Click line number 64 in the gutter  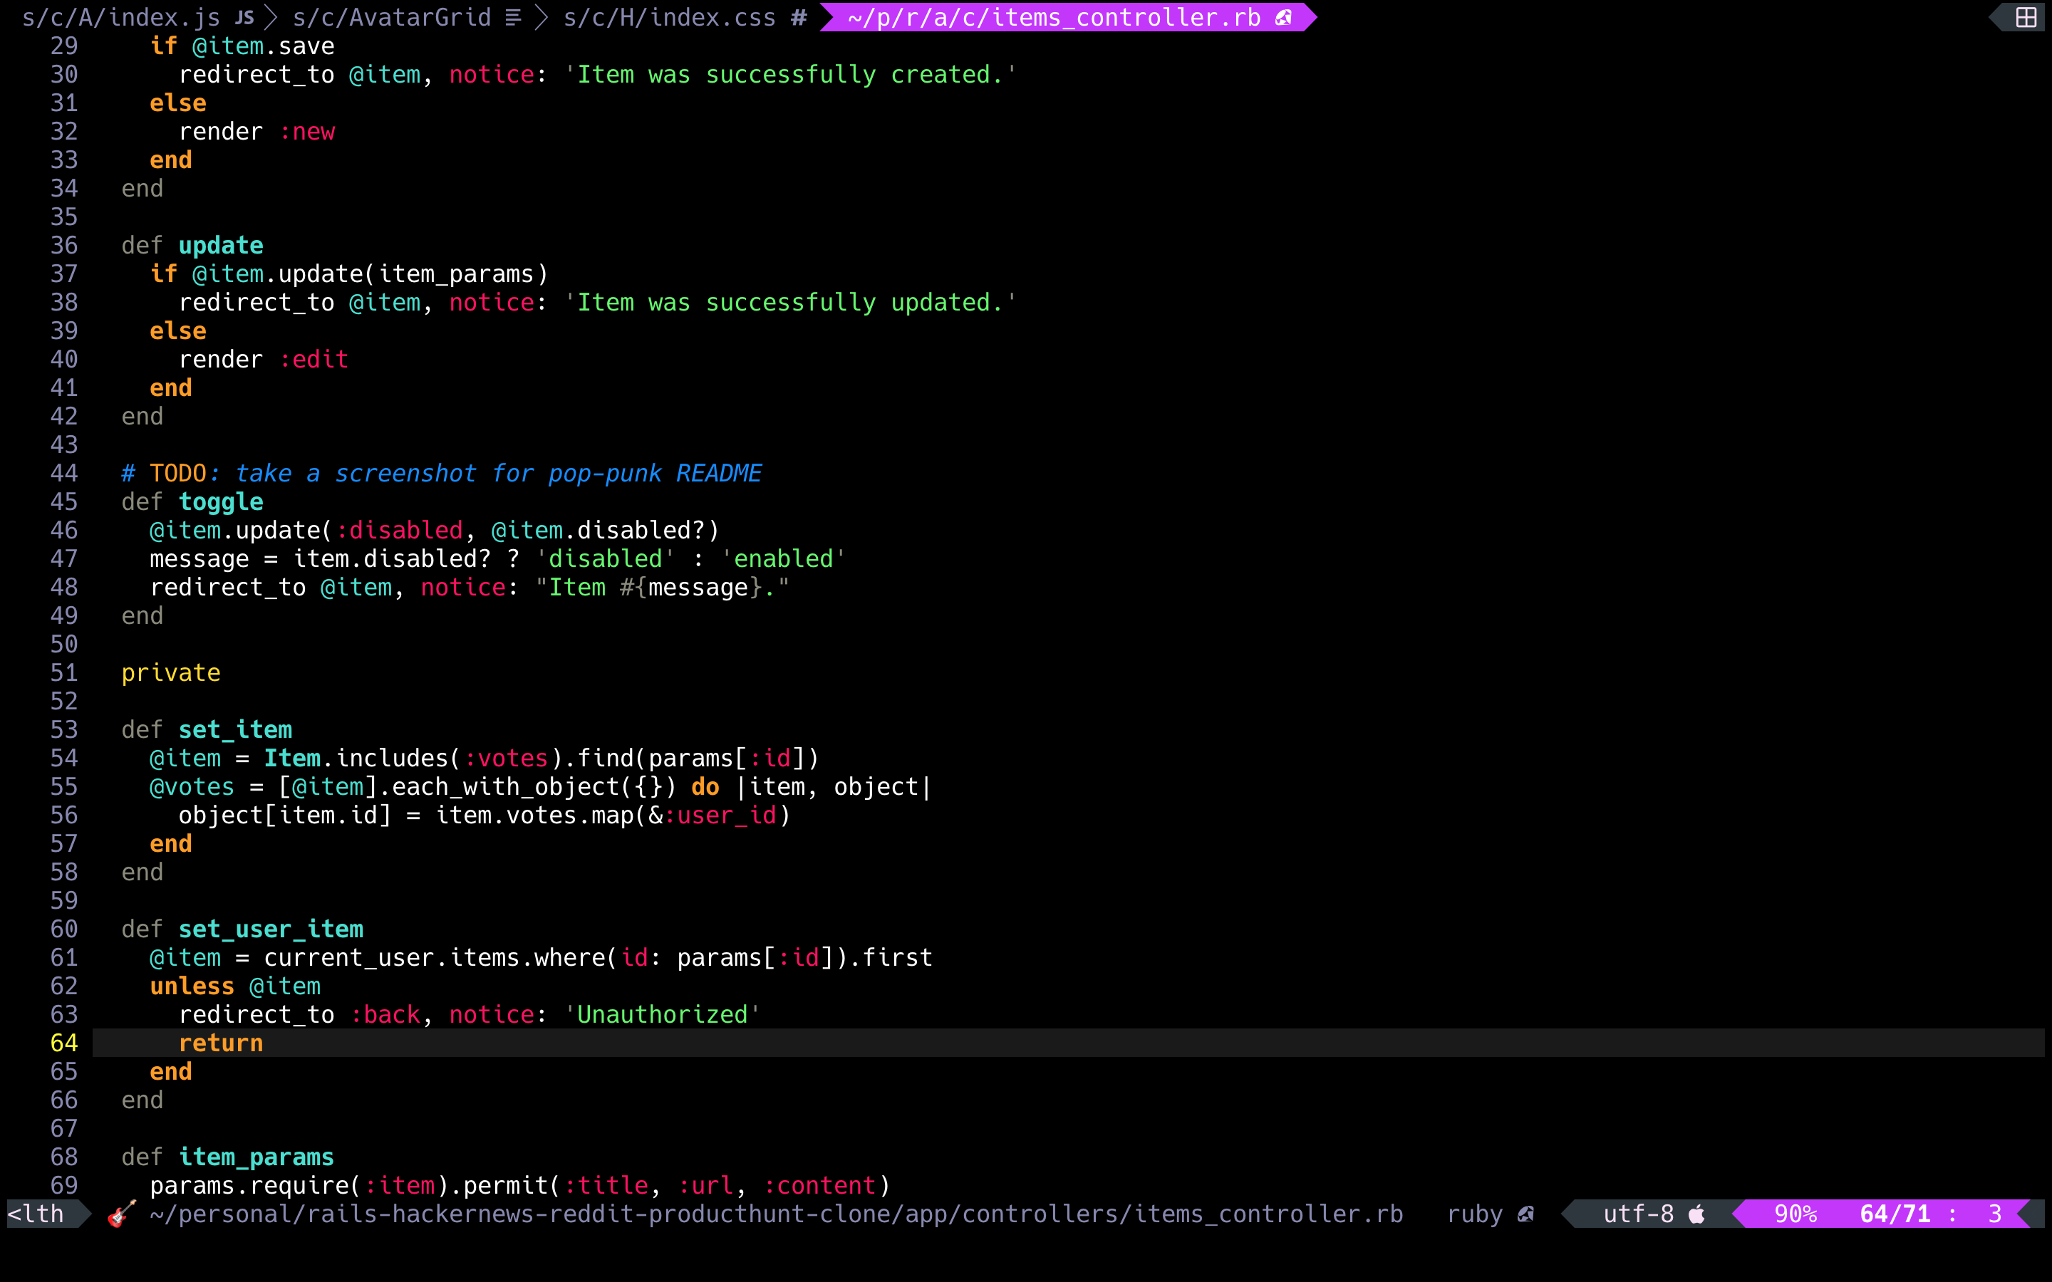[x=63, y=1043]
